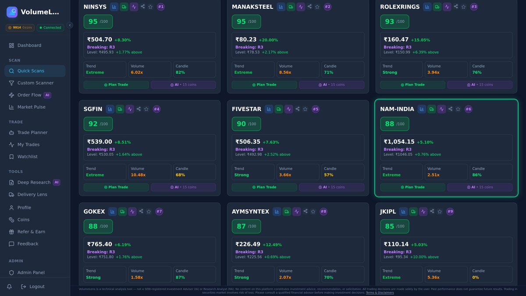Click delivery truck icon on SGFIN card
The image size is (526, 296).
tap(120, 109)
